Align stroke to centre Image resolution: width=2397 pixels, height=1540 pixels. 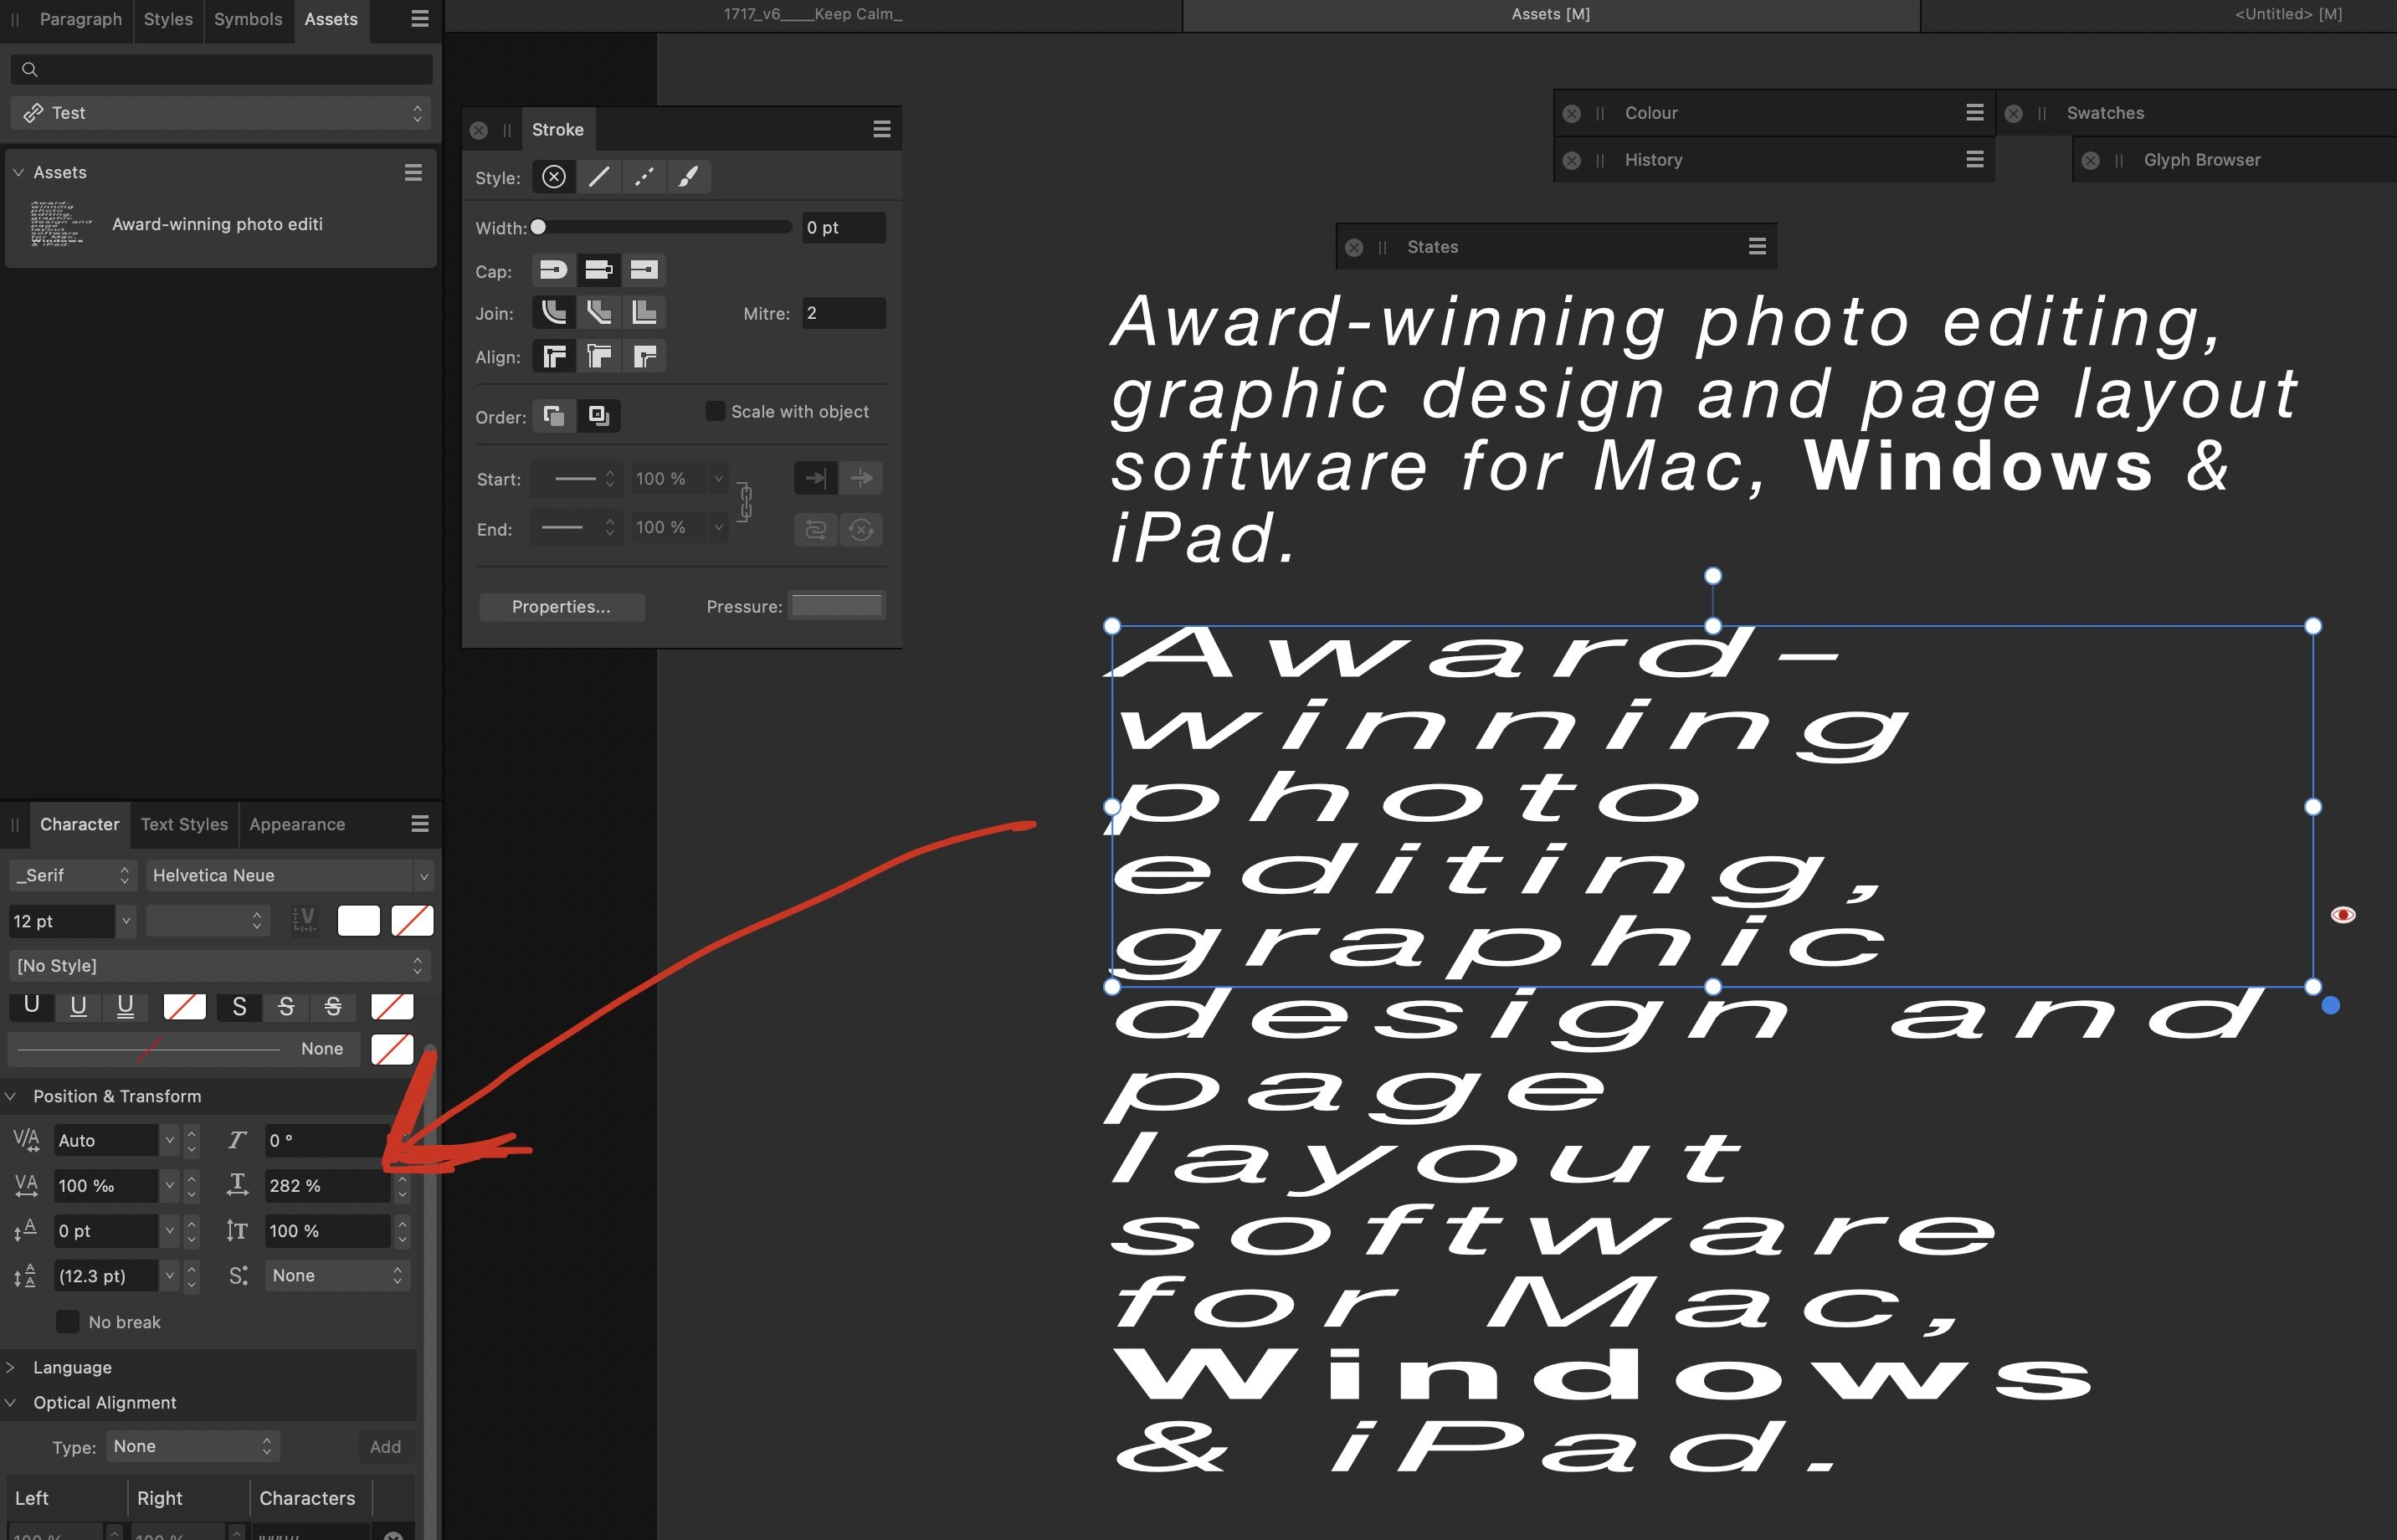[x=553, y=357]
